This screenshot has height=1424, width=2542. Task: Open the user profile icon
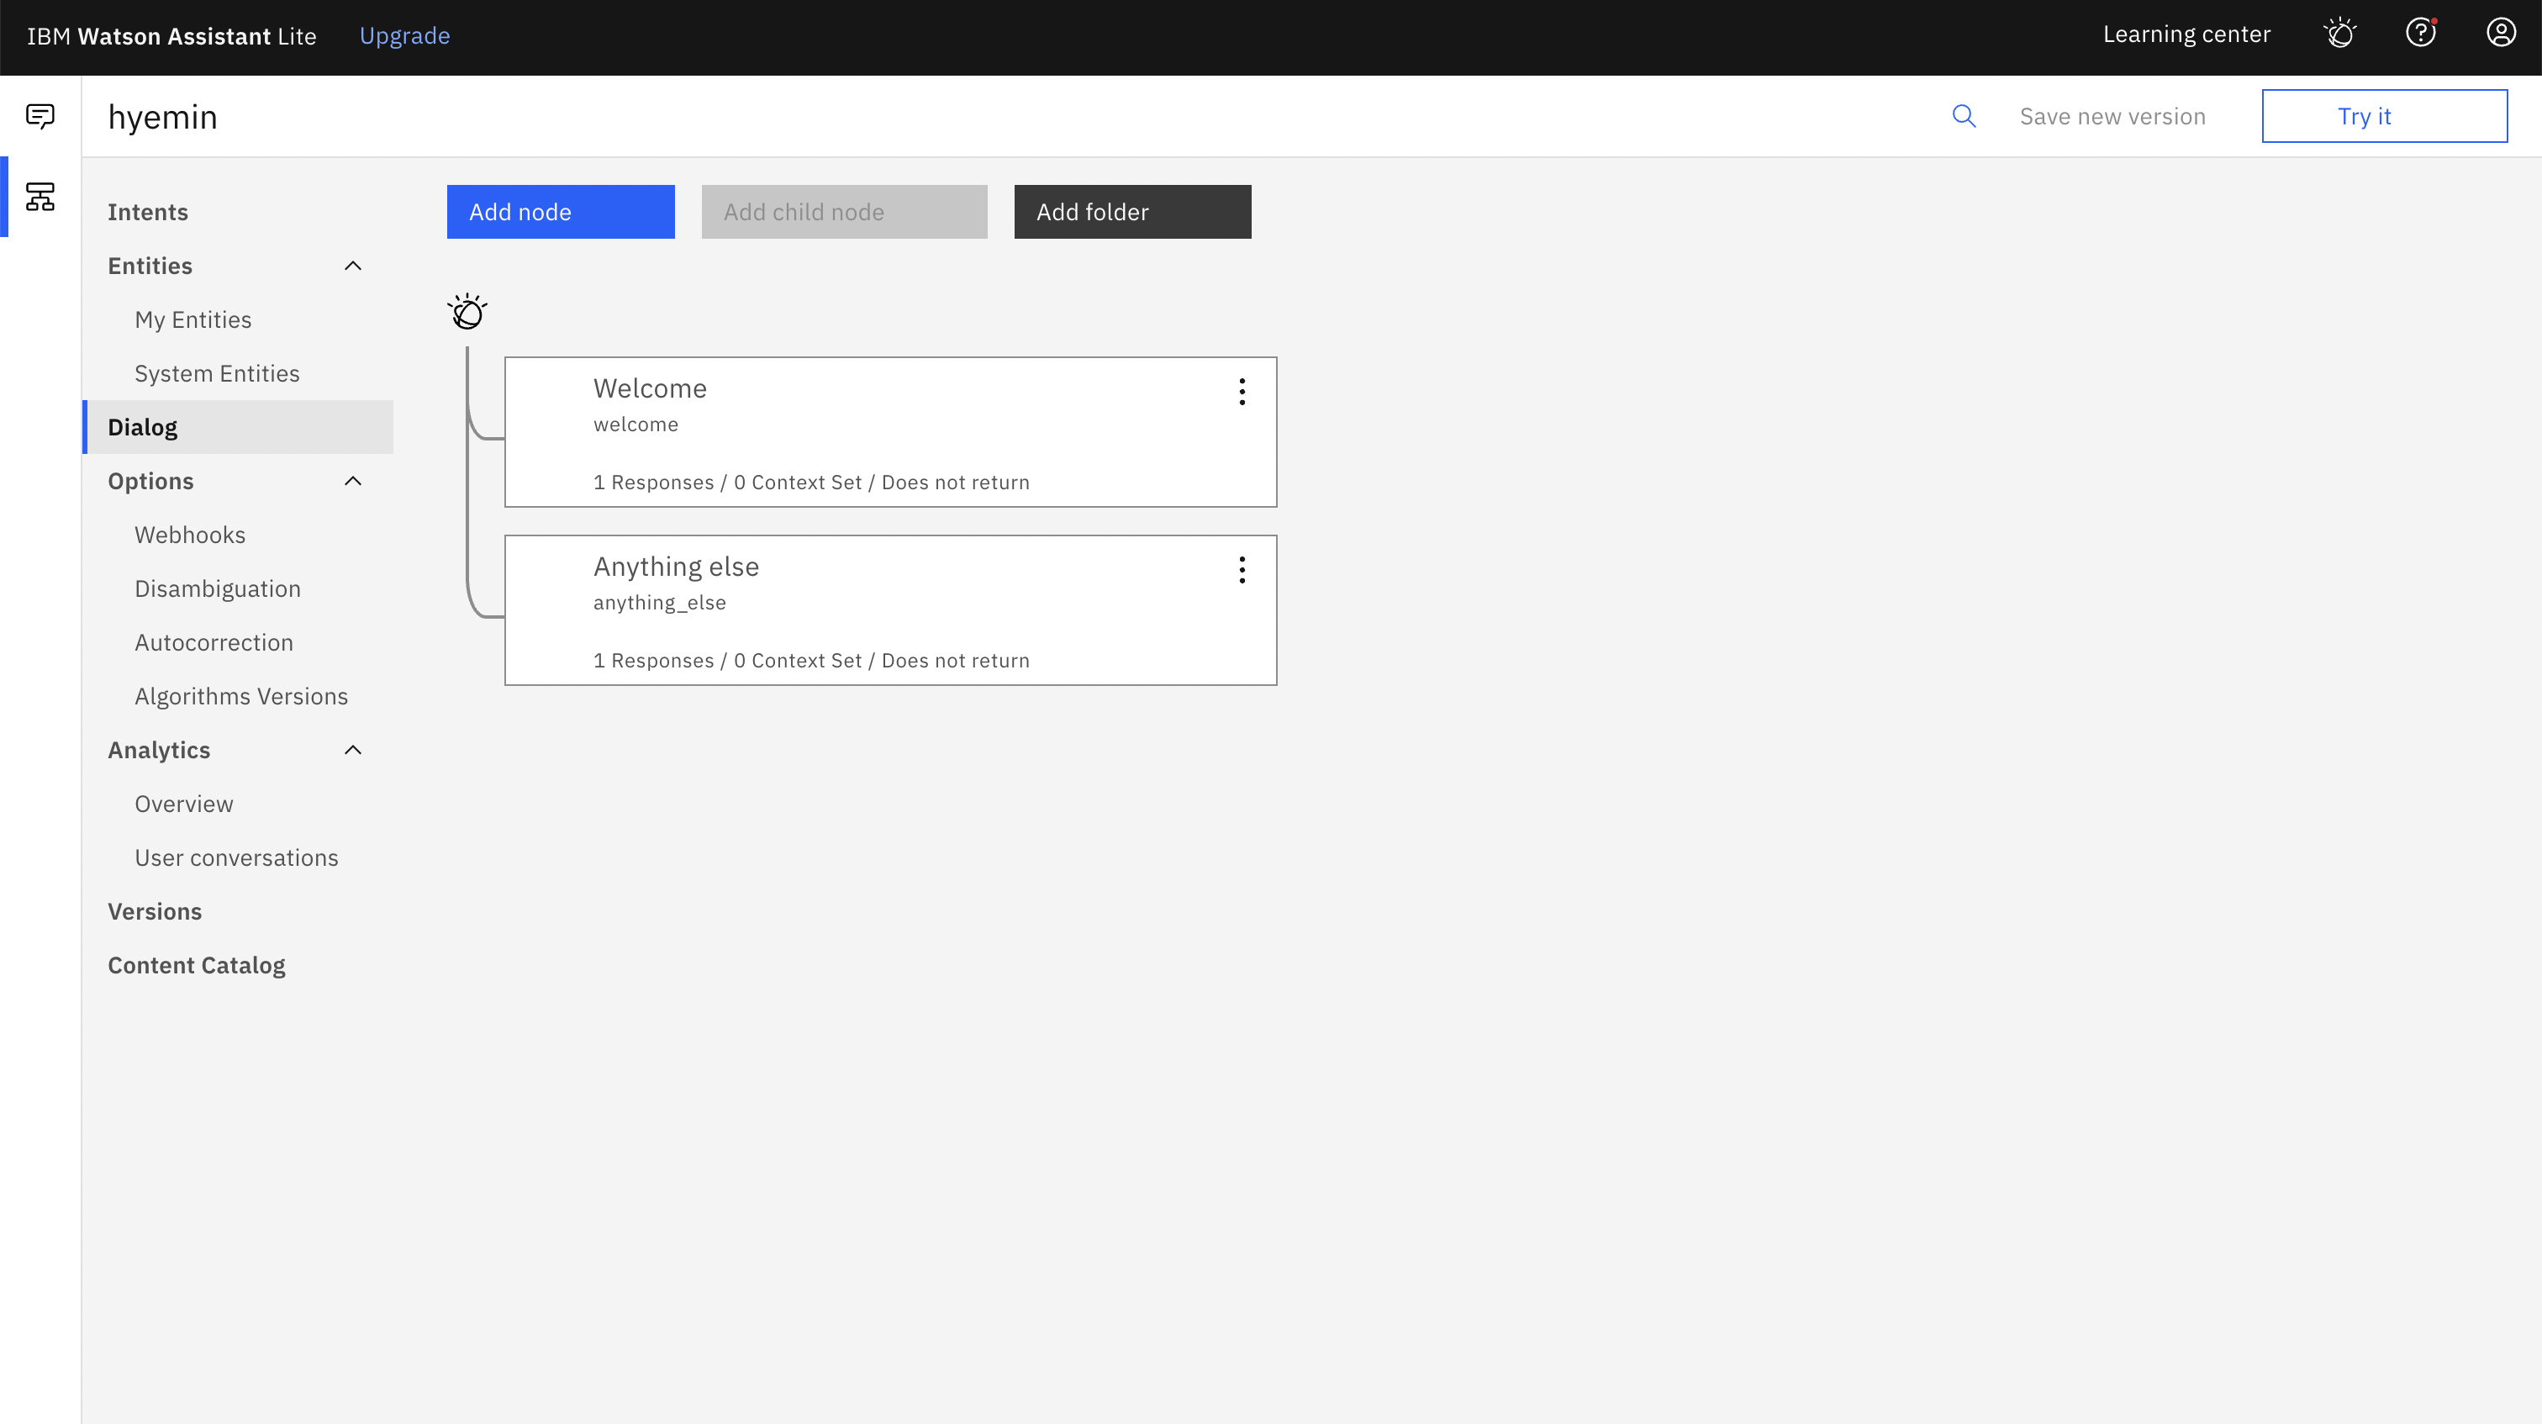point(2501,34)
